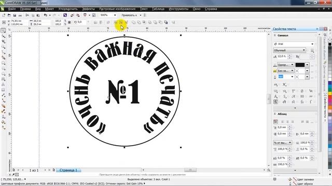Open the Файл menu

click(x=11, y=9)
